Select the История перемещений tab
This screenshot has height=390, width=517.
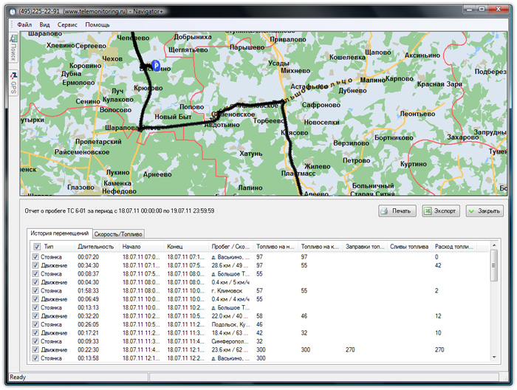(x=59, y=233)
